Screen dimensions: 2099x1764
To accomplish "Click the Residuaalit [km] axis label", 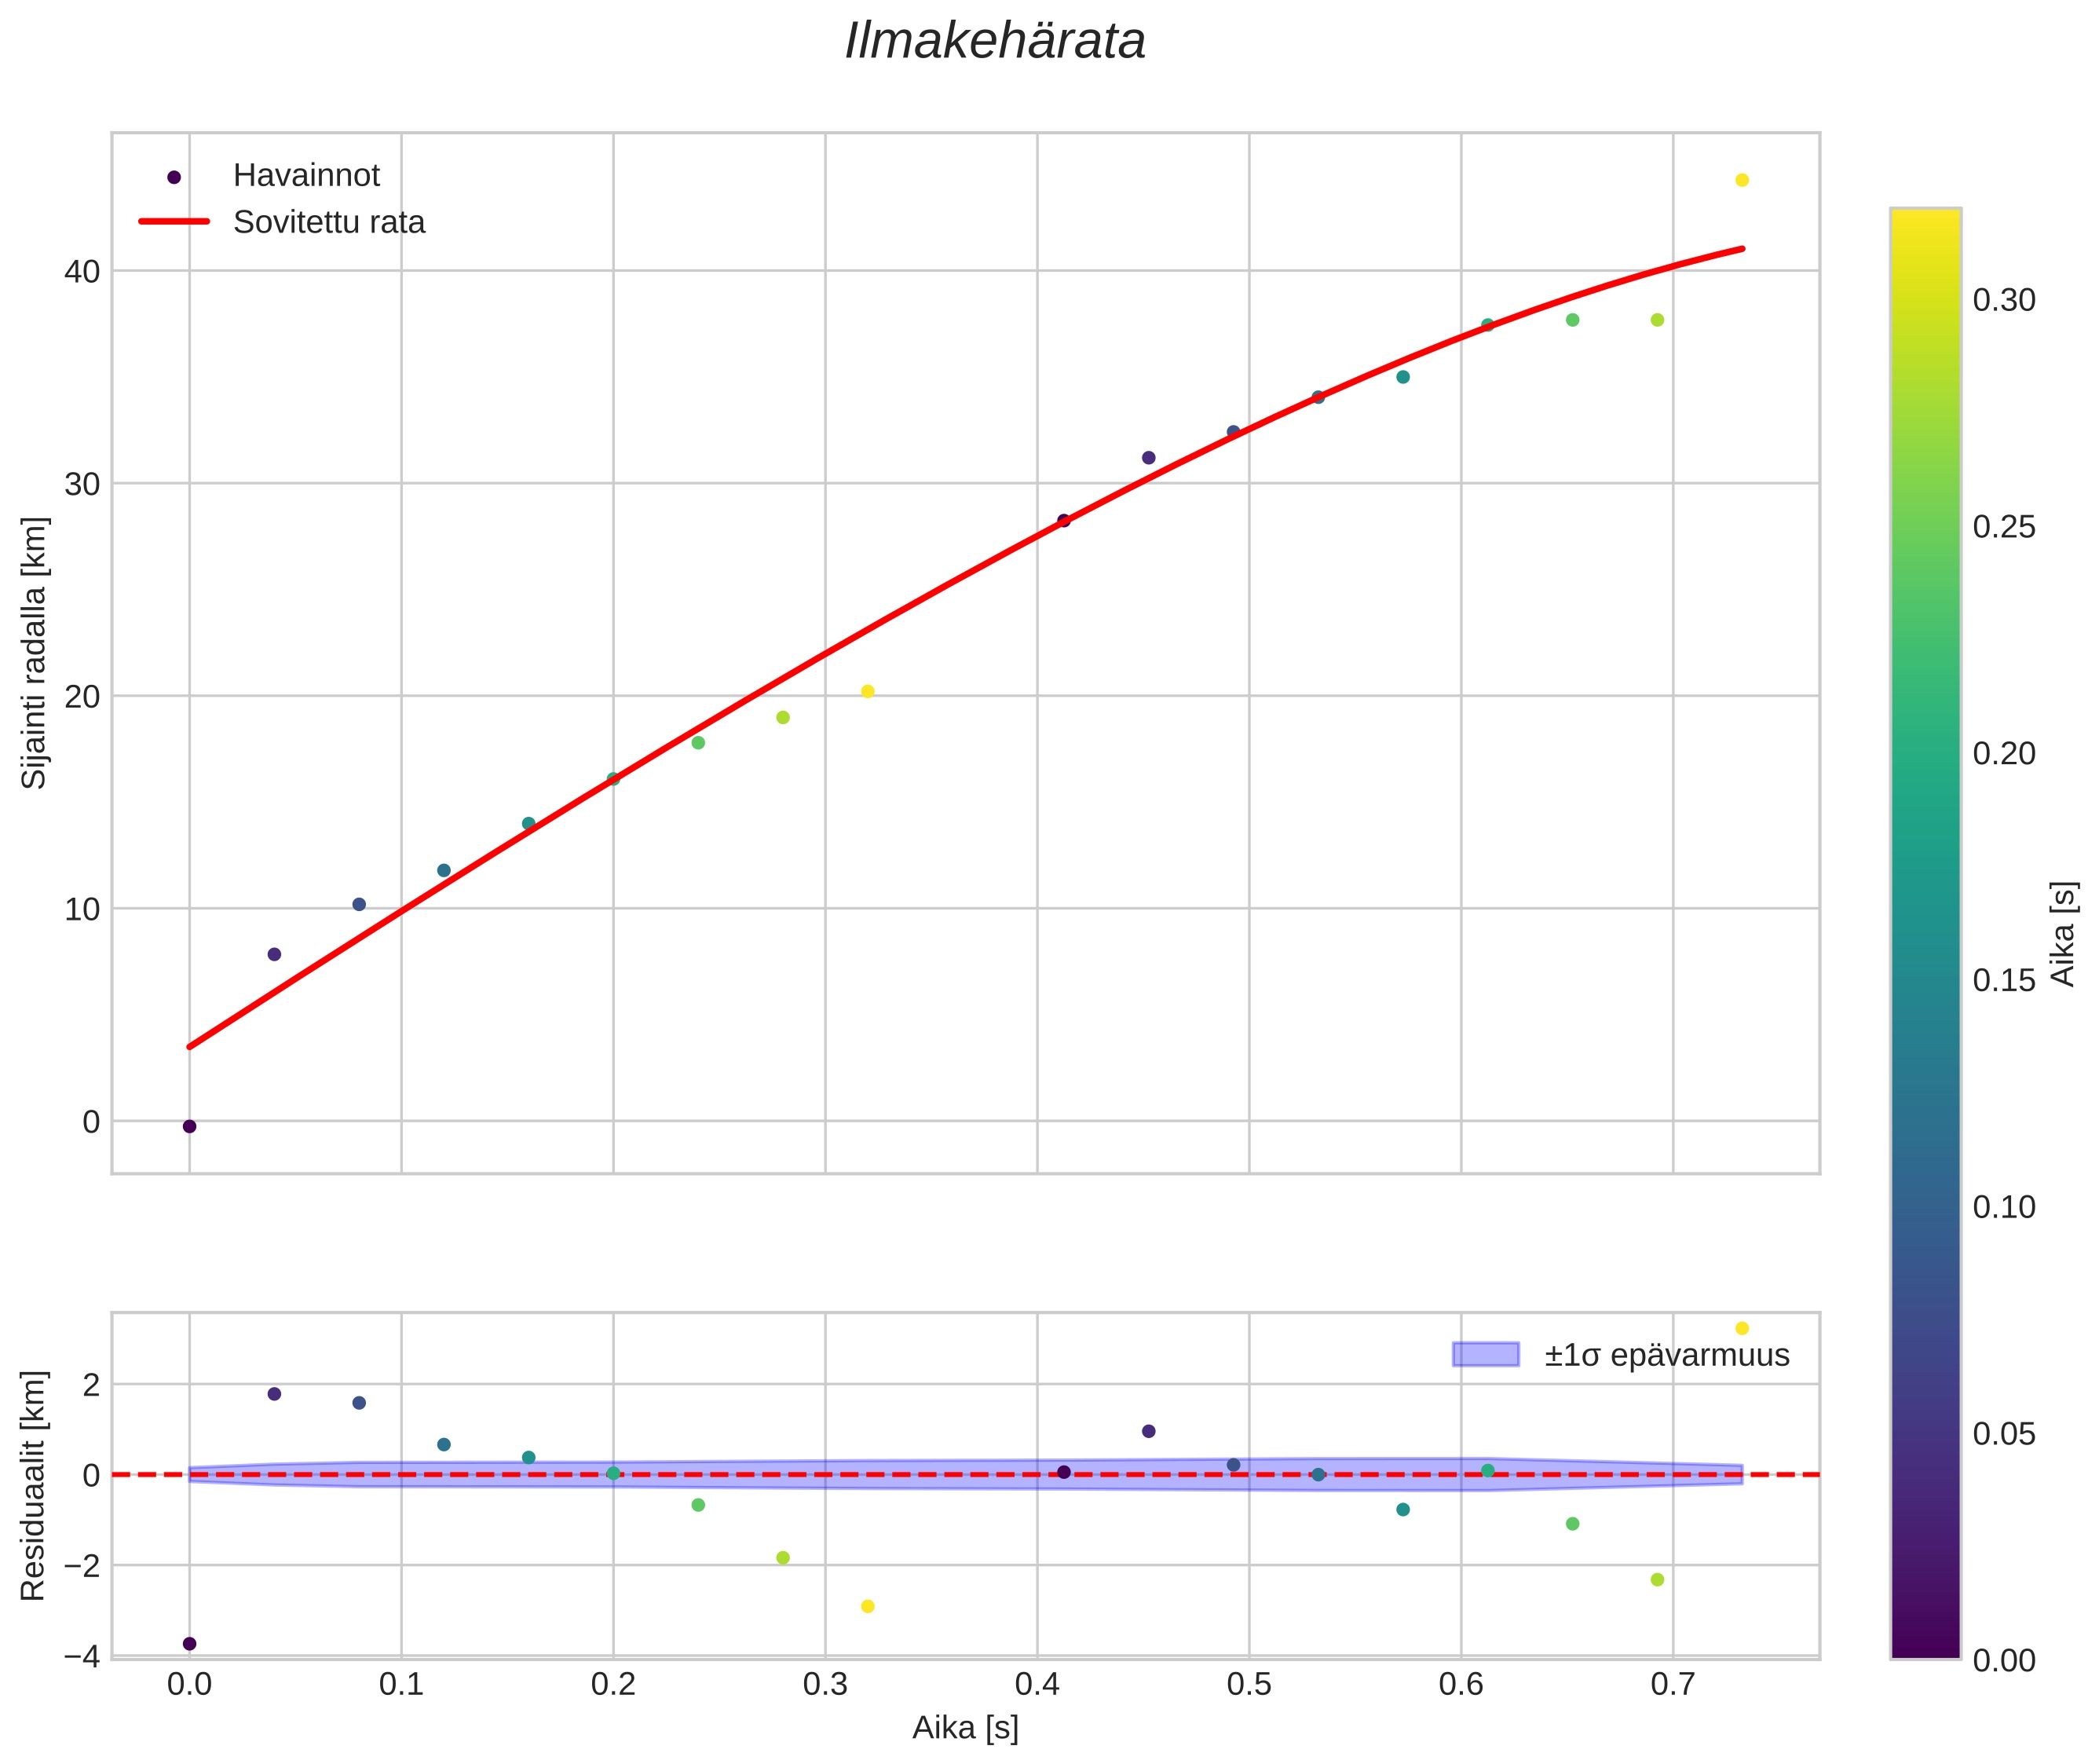I will (34, 1485).
